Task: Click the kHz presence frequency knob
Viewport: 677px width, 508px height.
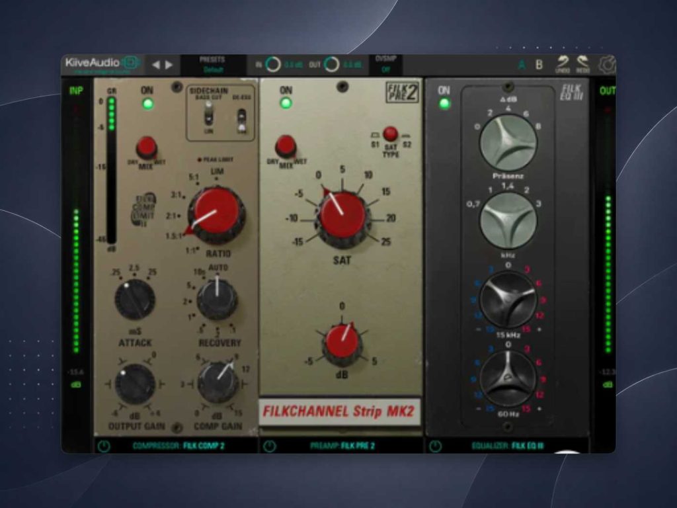Action: click(x=508, y=221)
